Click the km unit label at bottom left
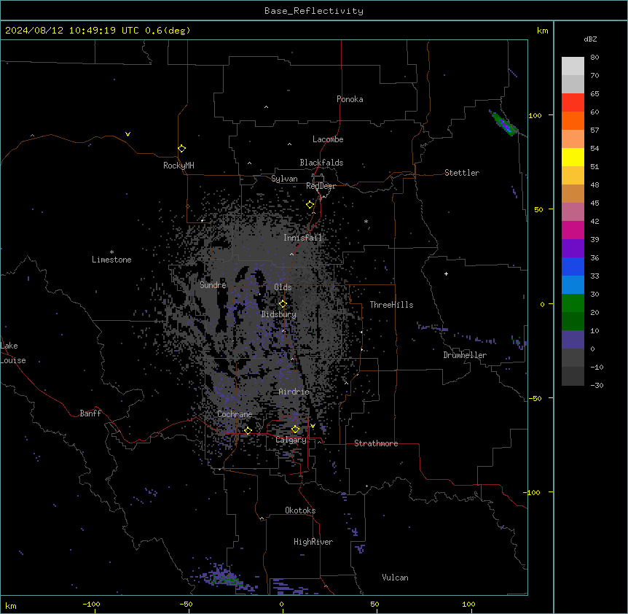 point(11,606)
